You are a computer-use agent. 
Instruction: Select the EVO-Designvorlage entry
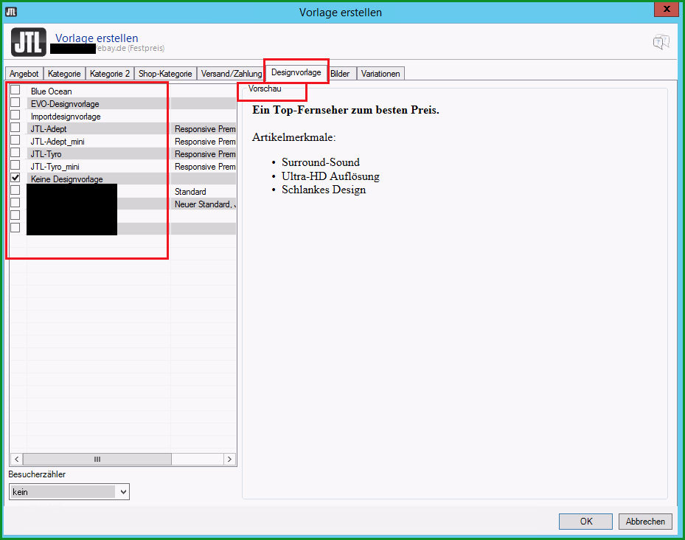pos(65,104)
